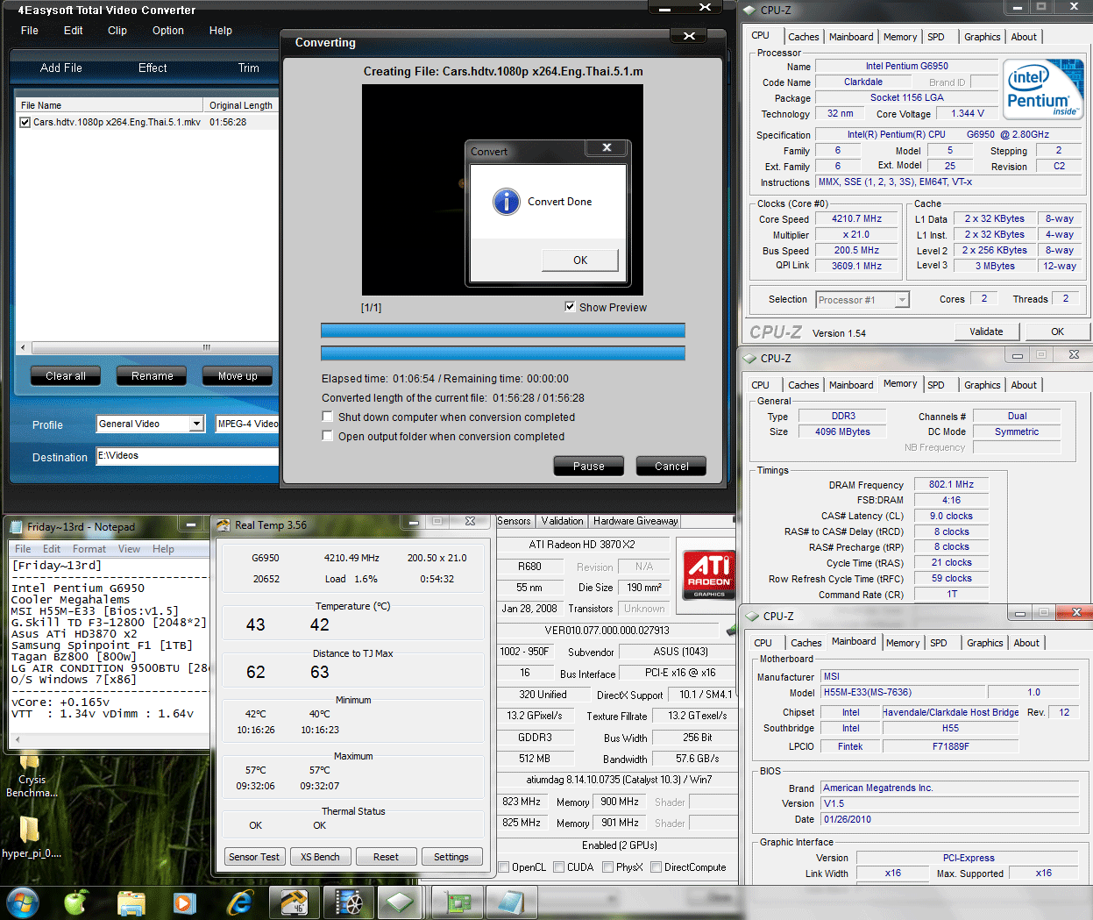Enable open output folder when conversion completed

click(x=328, y=436)
